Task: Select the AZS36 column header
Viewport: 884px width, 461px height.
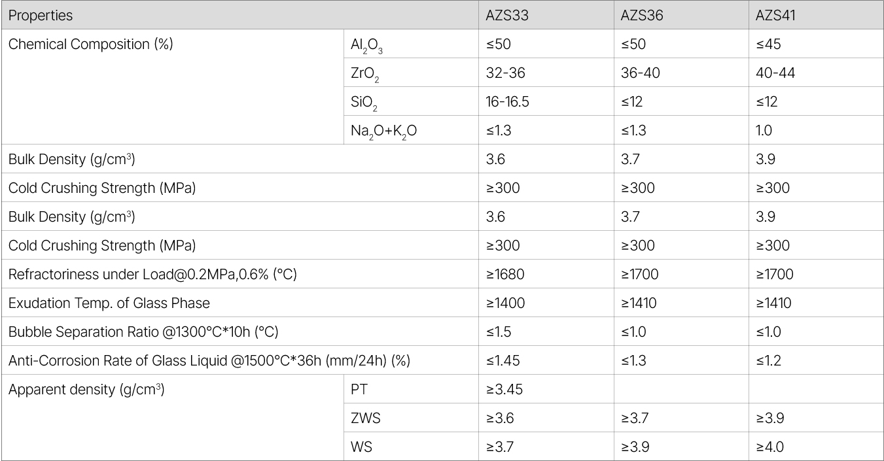Action: coord(642,15)
